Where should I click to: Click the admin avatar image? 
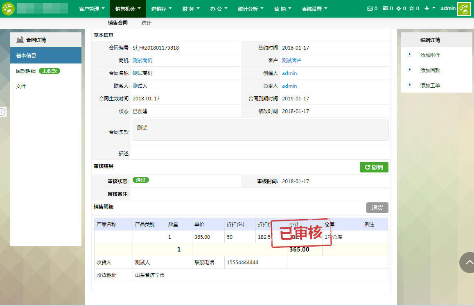click(464, 9)
